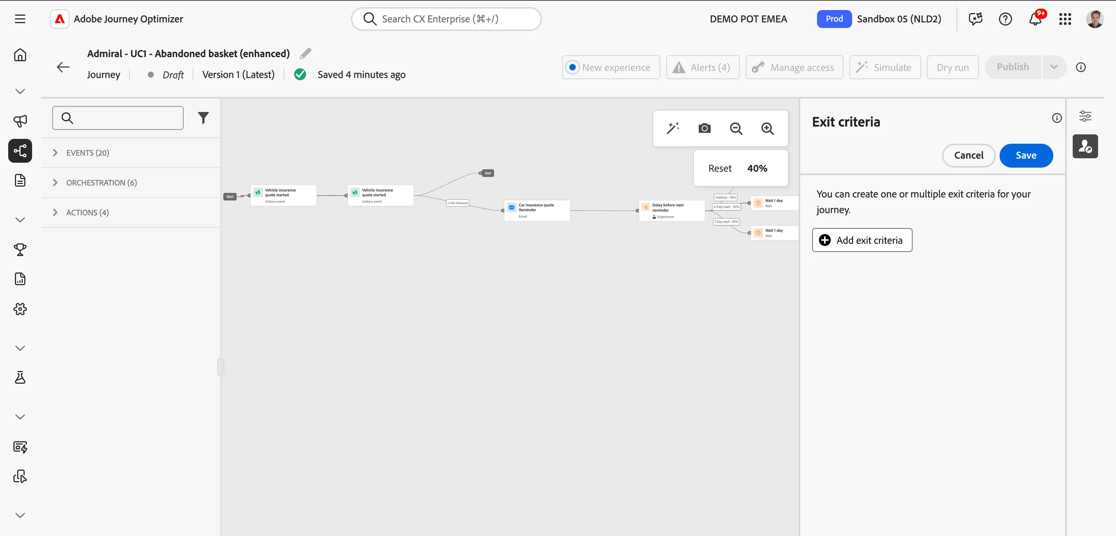Open notifications bell
The height and width of the screenshot is (536, 1116).
click(1035, 19)
